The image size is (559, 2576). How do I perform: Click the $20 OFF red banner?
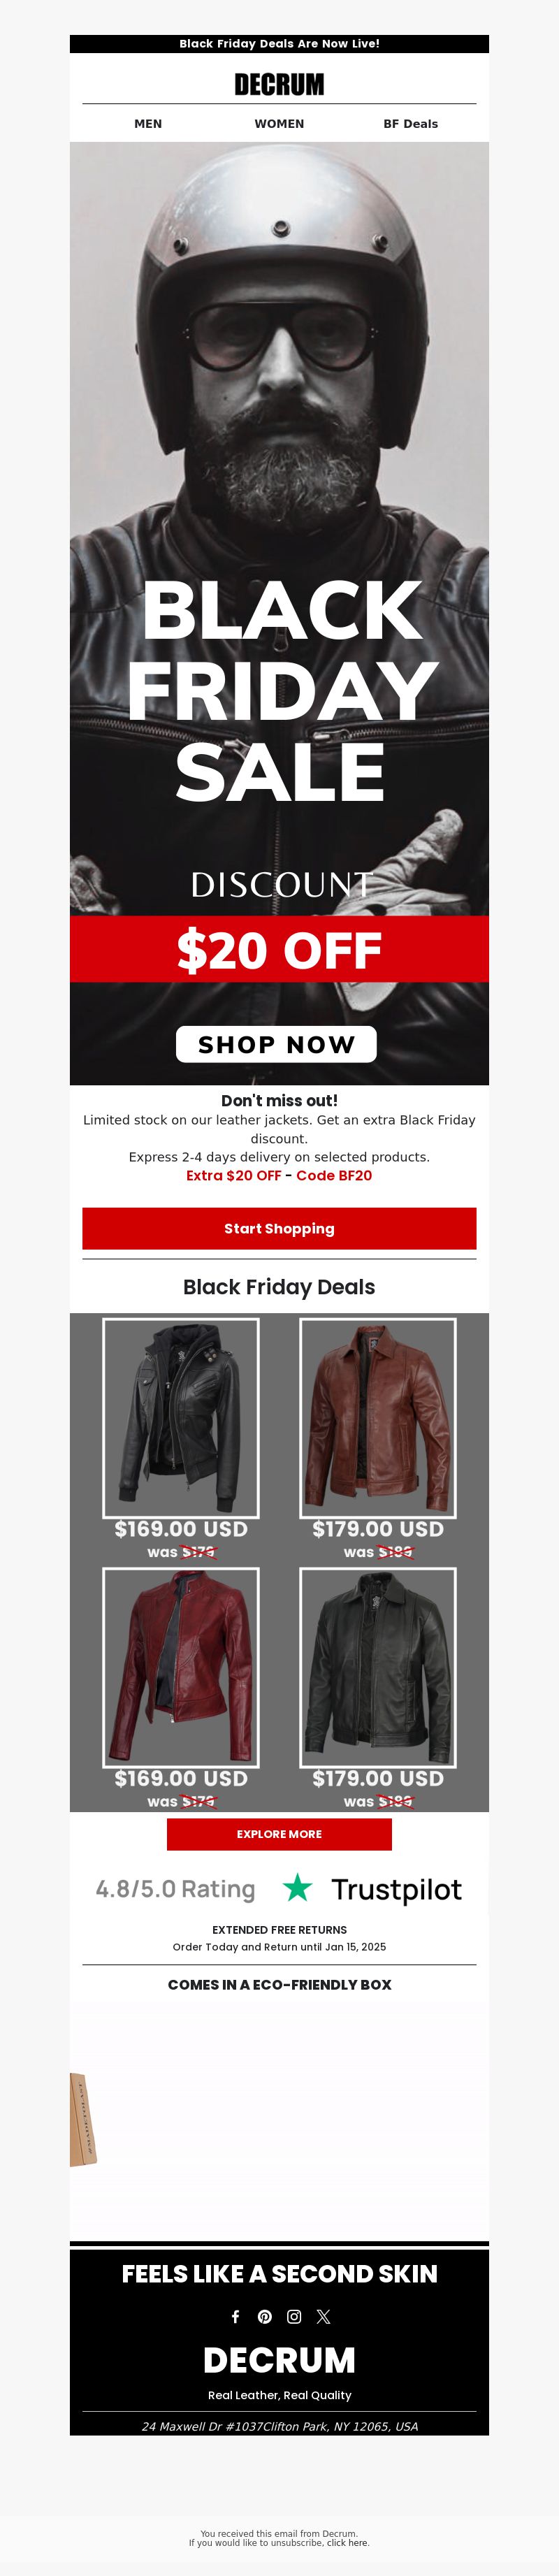[x=279, y=949]
